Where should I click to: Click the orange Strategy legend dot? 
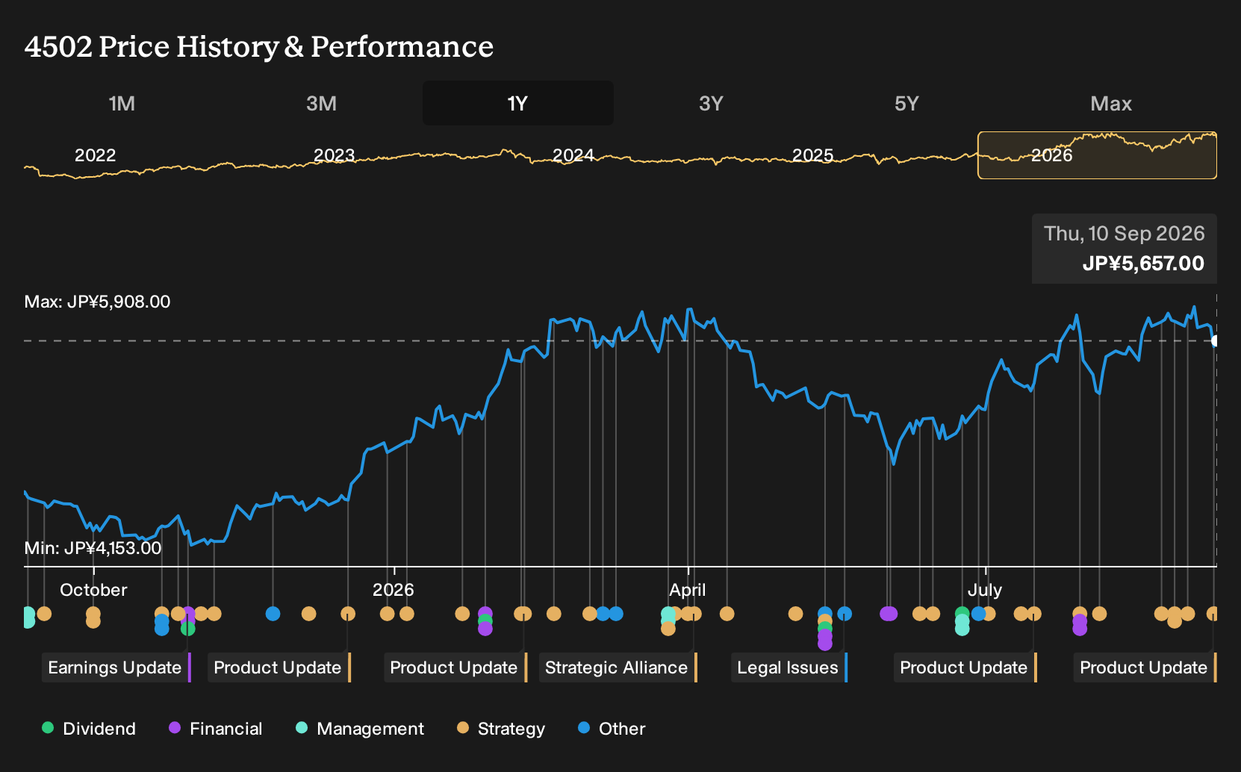pos(463,728)
